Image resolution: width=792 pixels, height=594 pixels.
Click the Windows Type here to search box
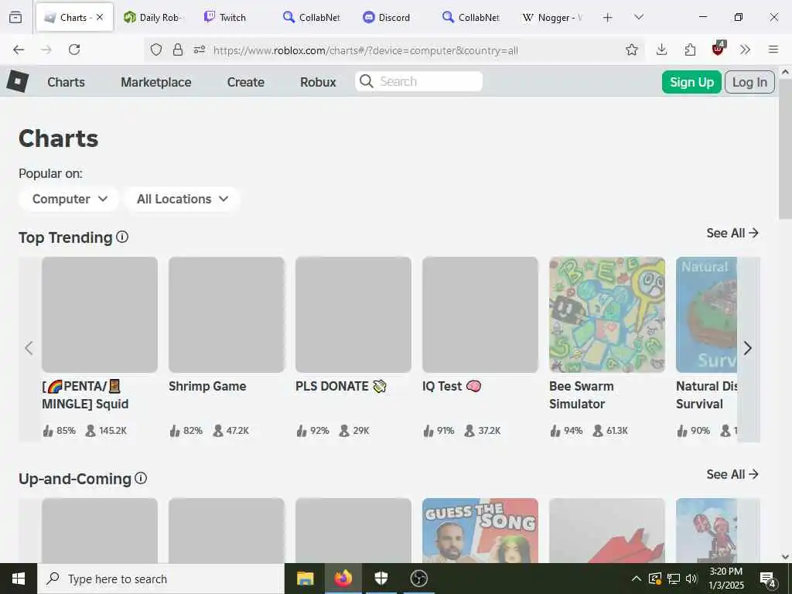pyautogui.click(x=161, y=579)
